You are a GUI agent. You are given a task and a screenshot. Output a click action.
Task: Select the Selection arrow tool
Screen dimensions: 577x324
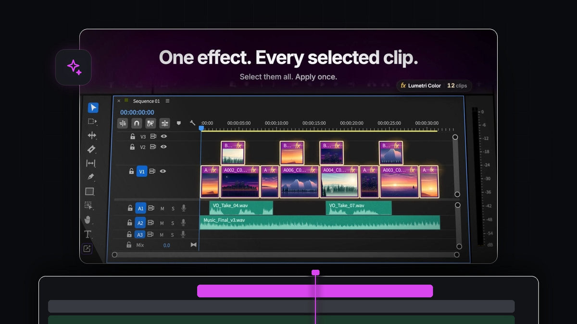click(93, 108)
